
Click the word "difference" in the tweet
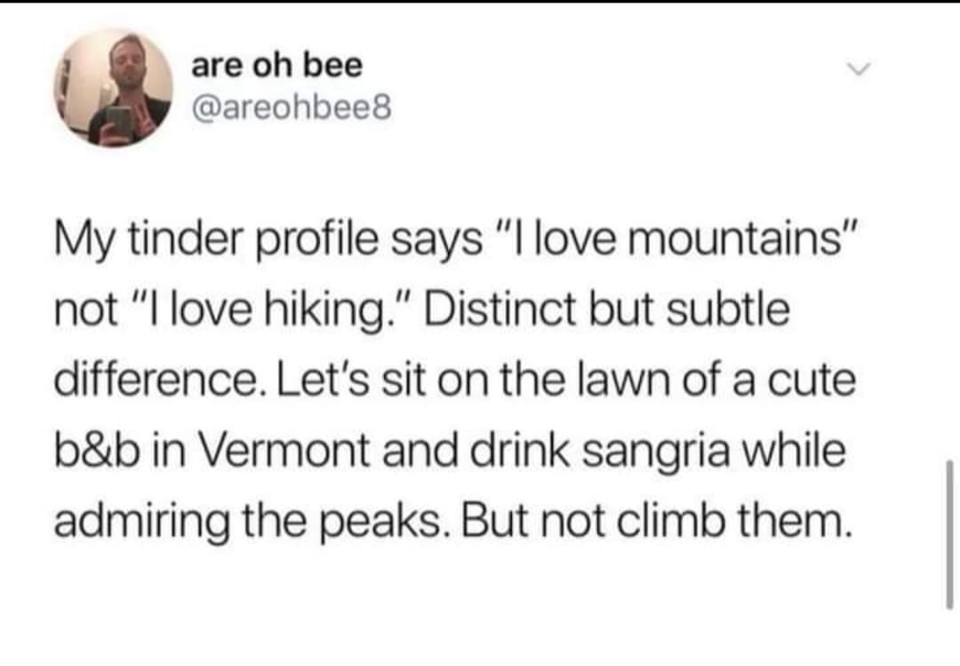click(x=156, y=381)
